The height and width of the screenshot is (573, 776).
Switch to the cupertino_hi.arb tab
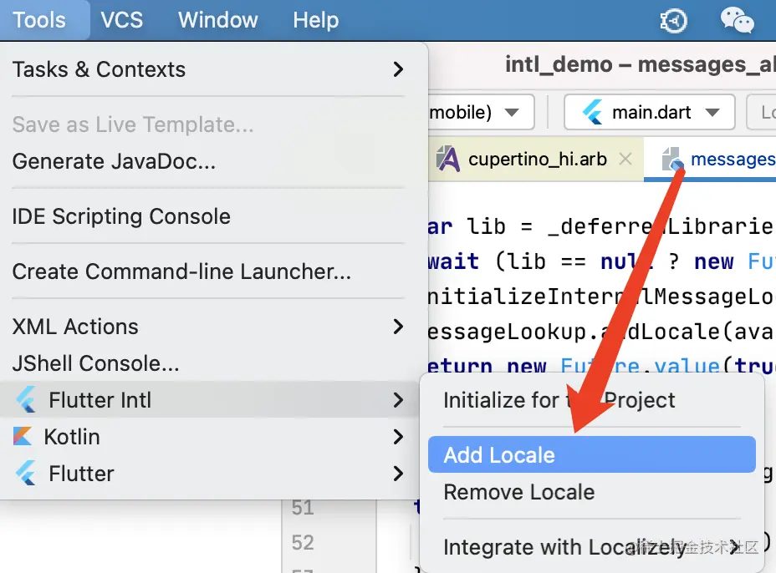537,159
